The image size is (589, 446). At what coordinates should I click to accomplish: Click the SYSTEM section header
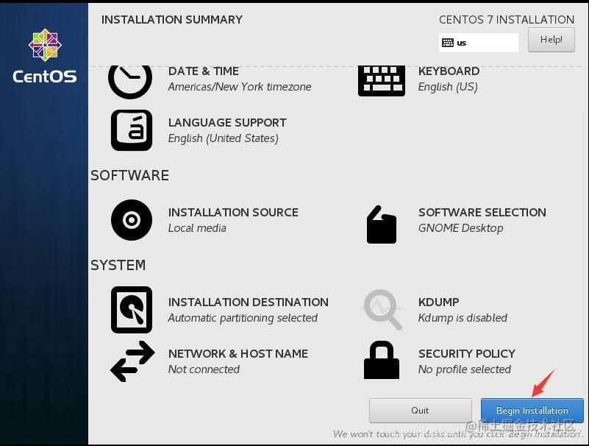tap(118, 266)
